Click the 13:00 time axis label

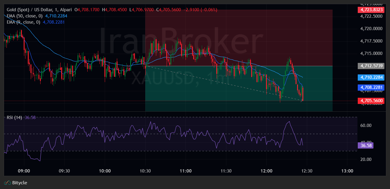(347, 171)
